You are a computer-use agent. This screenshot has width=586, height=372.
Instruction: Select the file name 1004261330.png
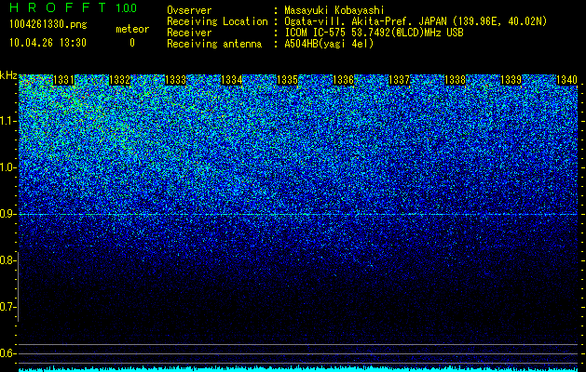tap(48, 24)
